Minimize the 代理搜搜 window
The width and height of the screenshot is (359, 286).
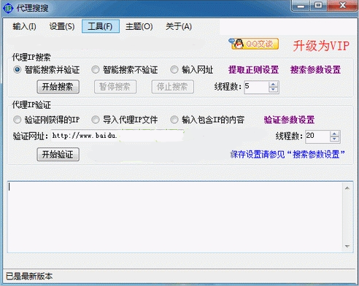[301, 5]
